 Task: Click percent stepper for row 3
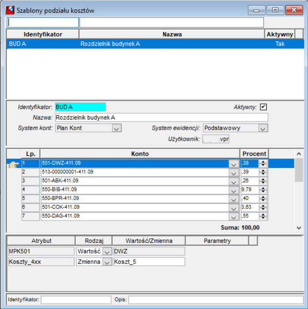pyautogui.click(x=263, y=181)
